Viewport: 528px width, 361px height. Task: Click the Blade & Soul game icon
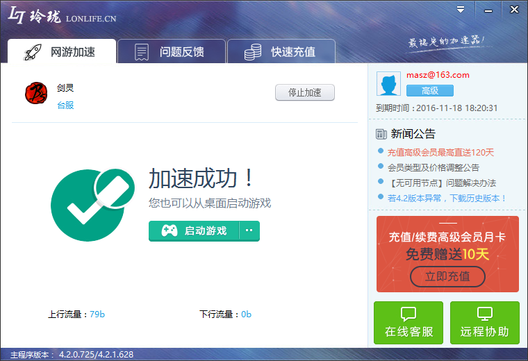point(35,92)
